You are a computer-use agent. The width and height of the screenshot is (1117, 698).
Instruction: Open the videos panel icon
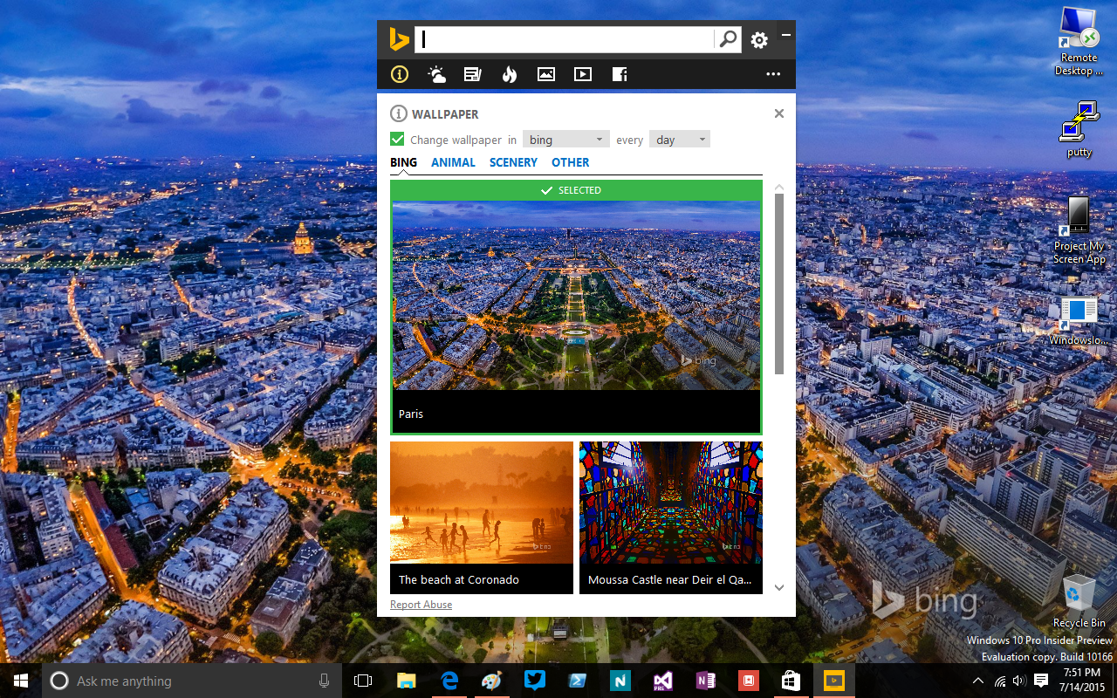583,74
